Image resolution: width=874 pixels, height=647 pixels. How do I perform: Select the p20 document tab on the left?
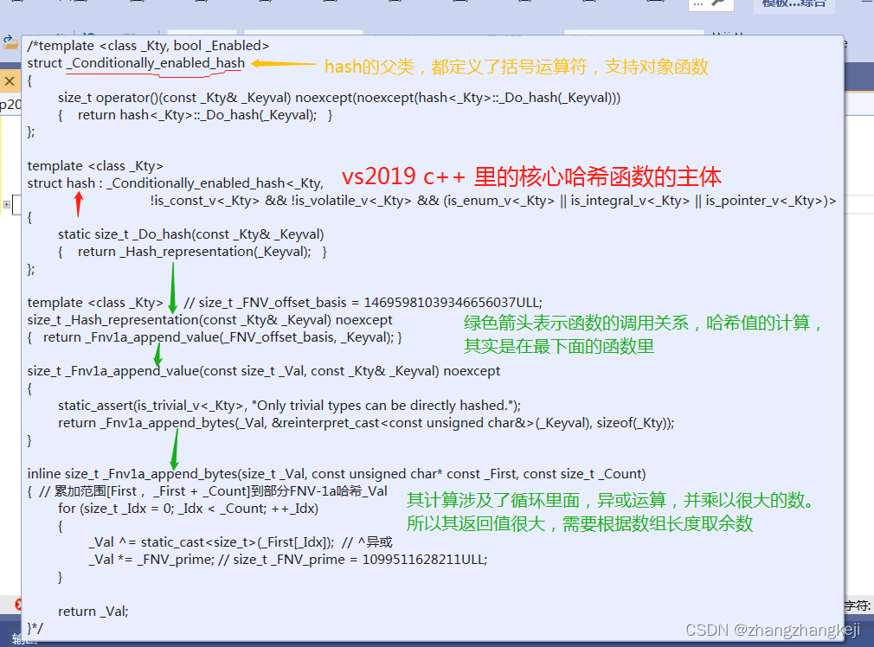8,104
